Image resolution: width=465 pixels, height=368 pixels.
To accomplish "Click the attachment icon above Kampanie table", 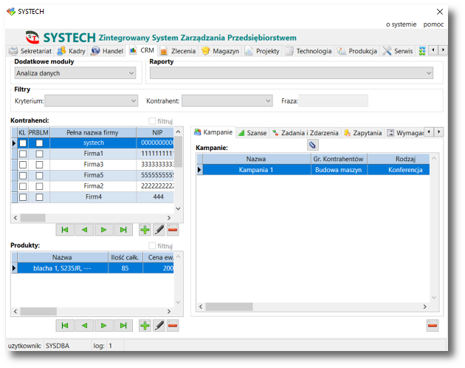I will (312, 146).
